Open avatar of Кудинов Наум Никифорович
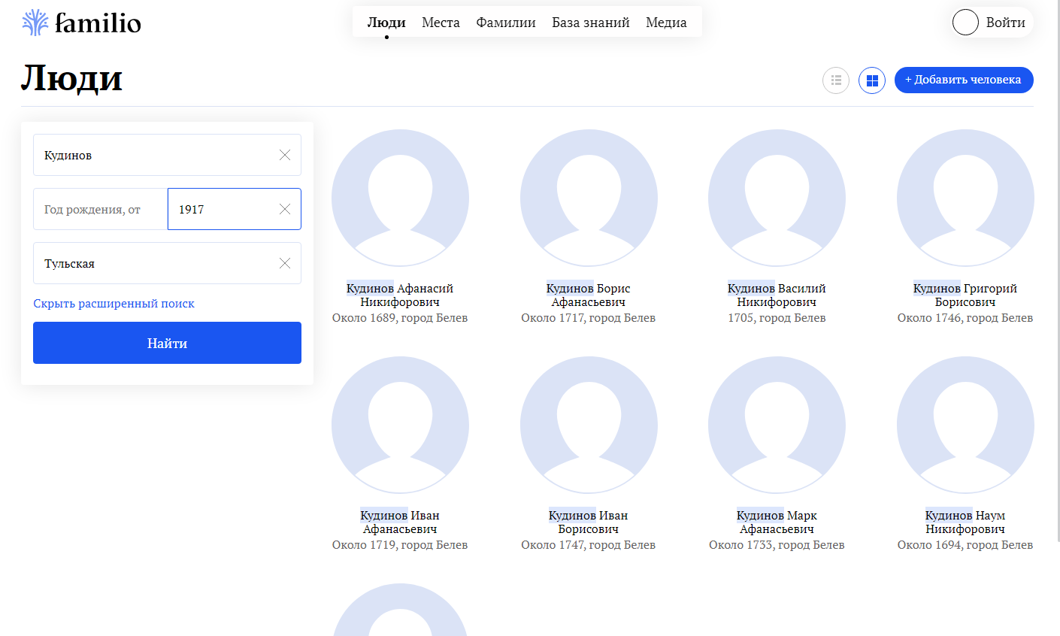Screen dimensions: 1060x636 click(x=965, y=426)
